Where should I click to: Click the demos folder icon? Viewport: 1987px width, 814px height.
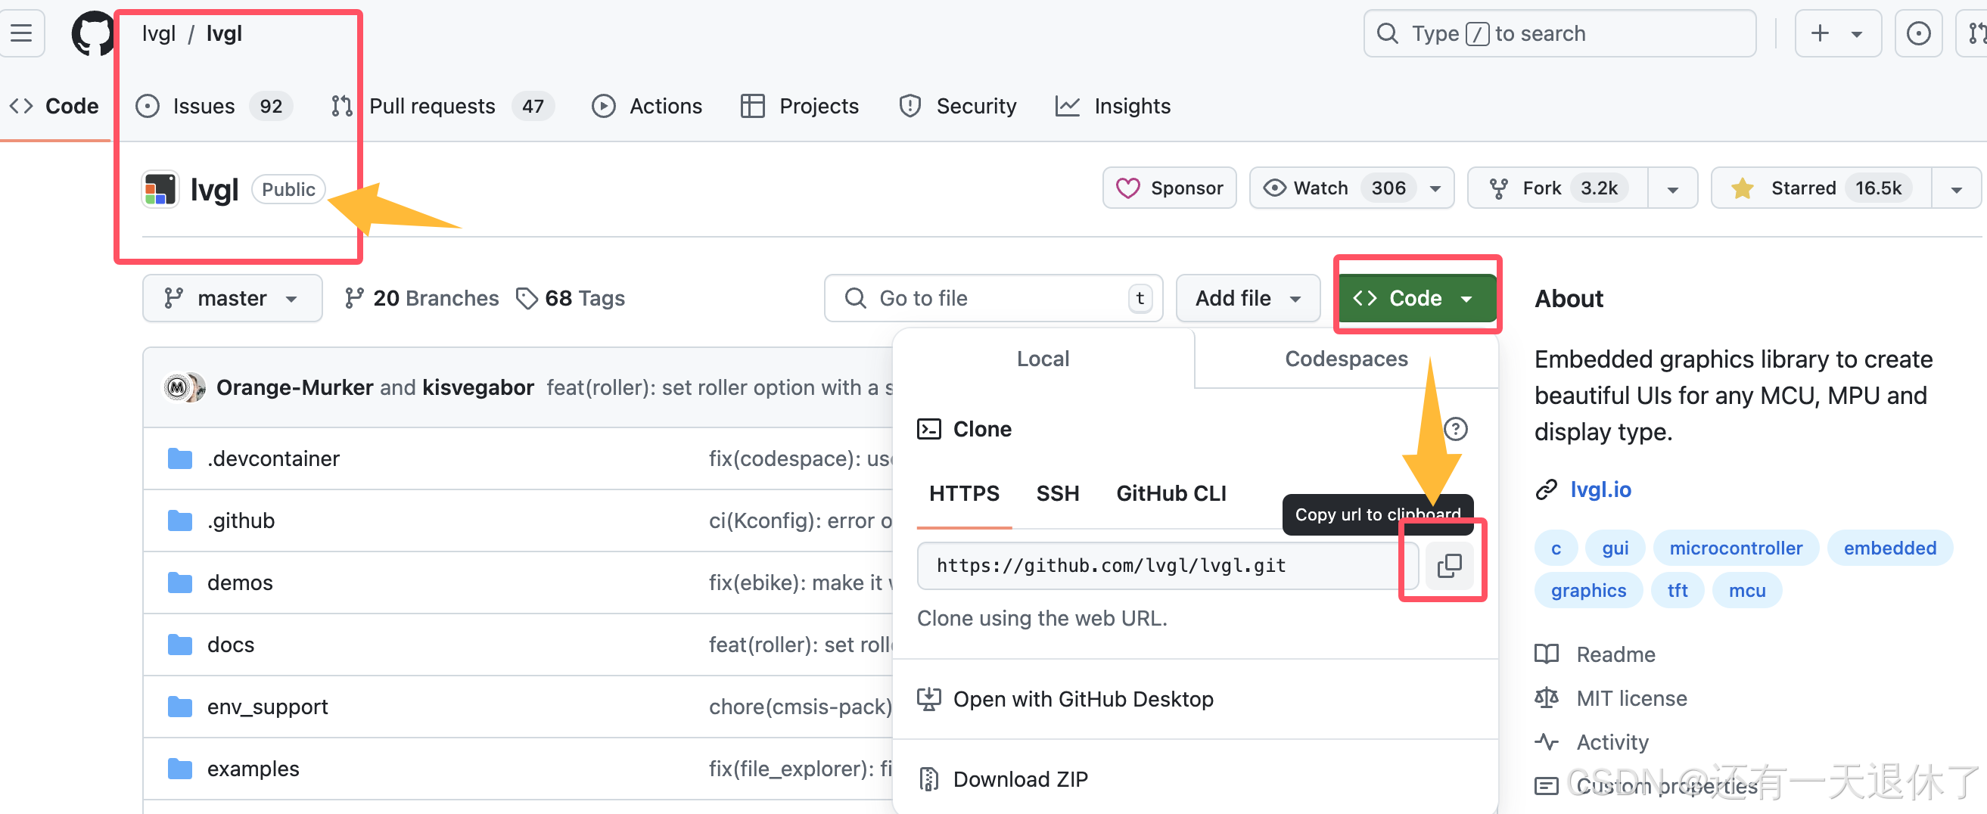pos(180,583)
